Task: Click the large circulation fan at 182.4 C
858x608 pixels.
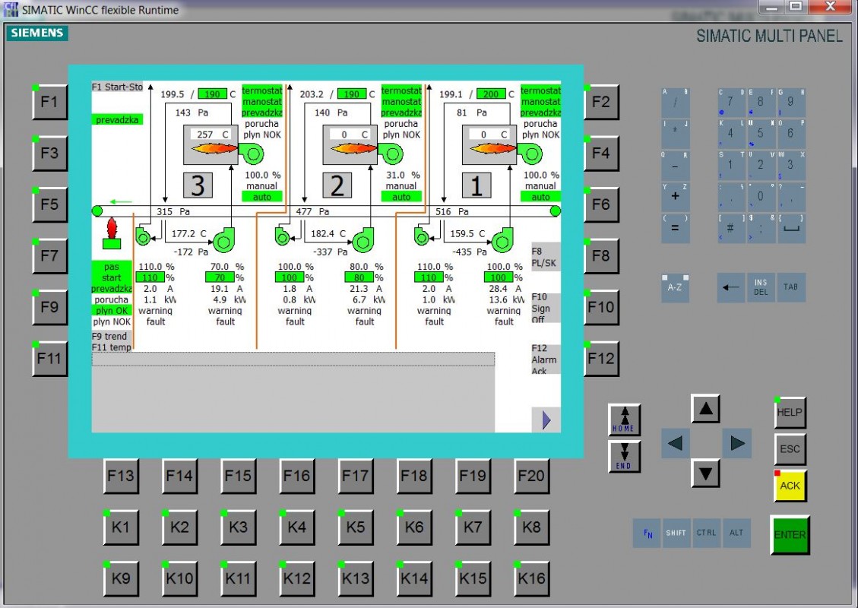Action: (x=363, y=241)
